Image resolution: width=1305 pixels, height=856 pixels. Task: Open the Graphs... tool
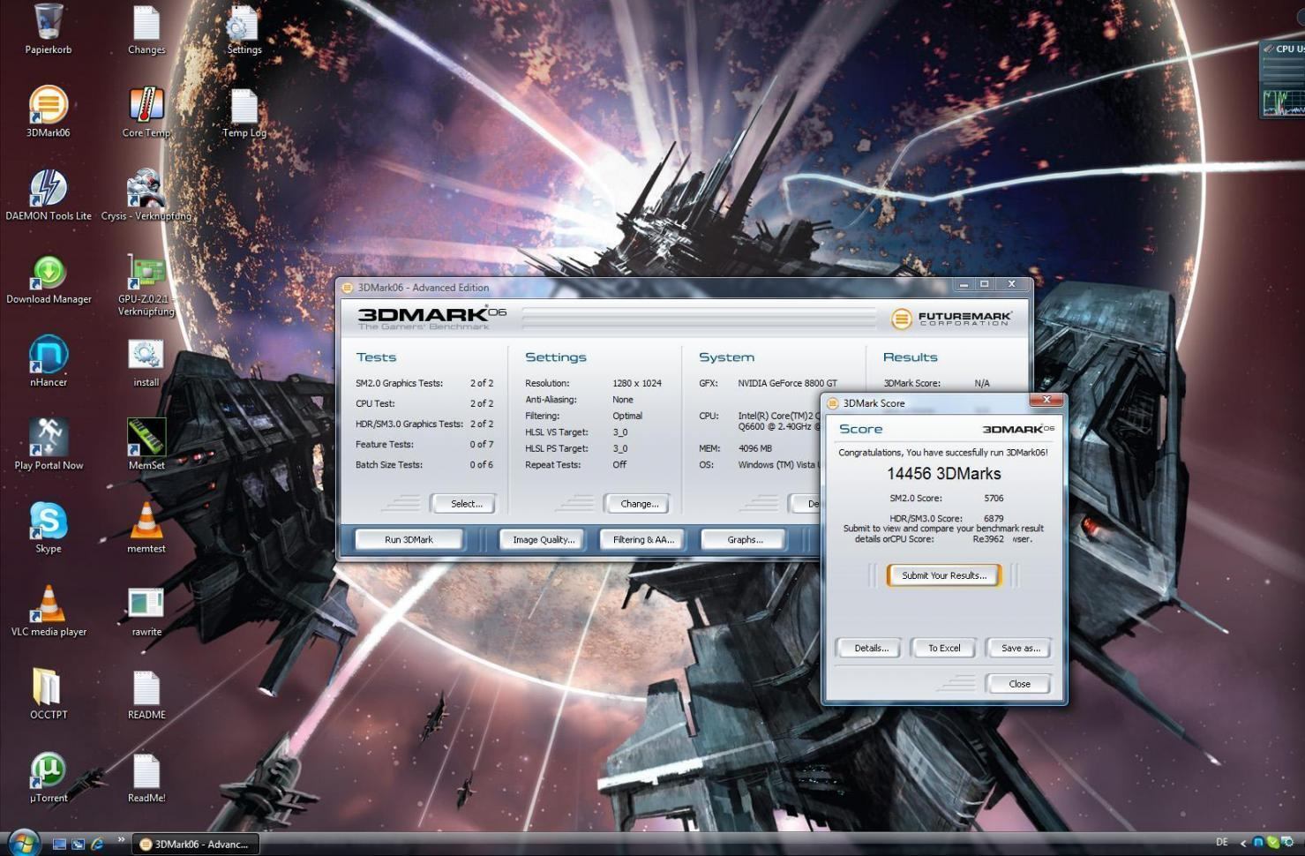745,539
